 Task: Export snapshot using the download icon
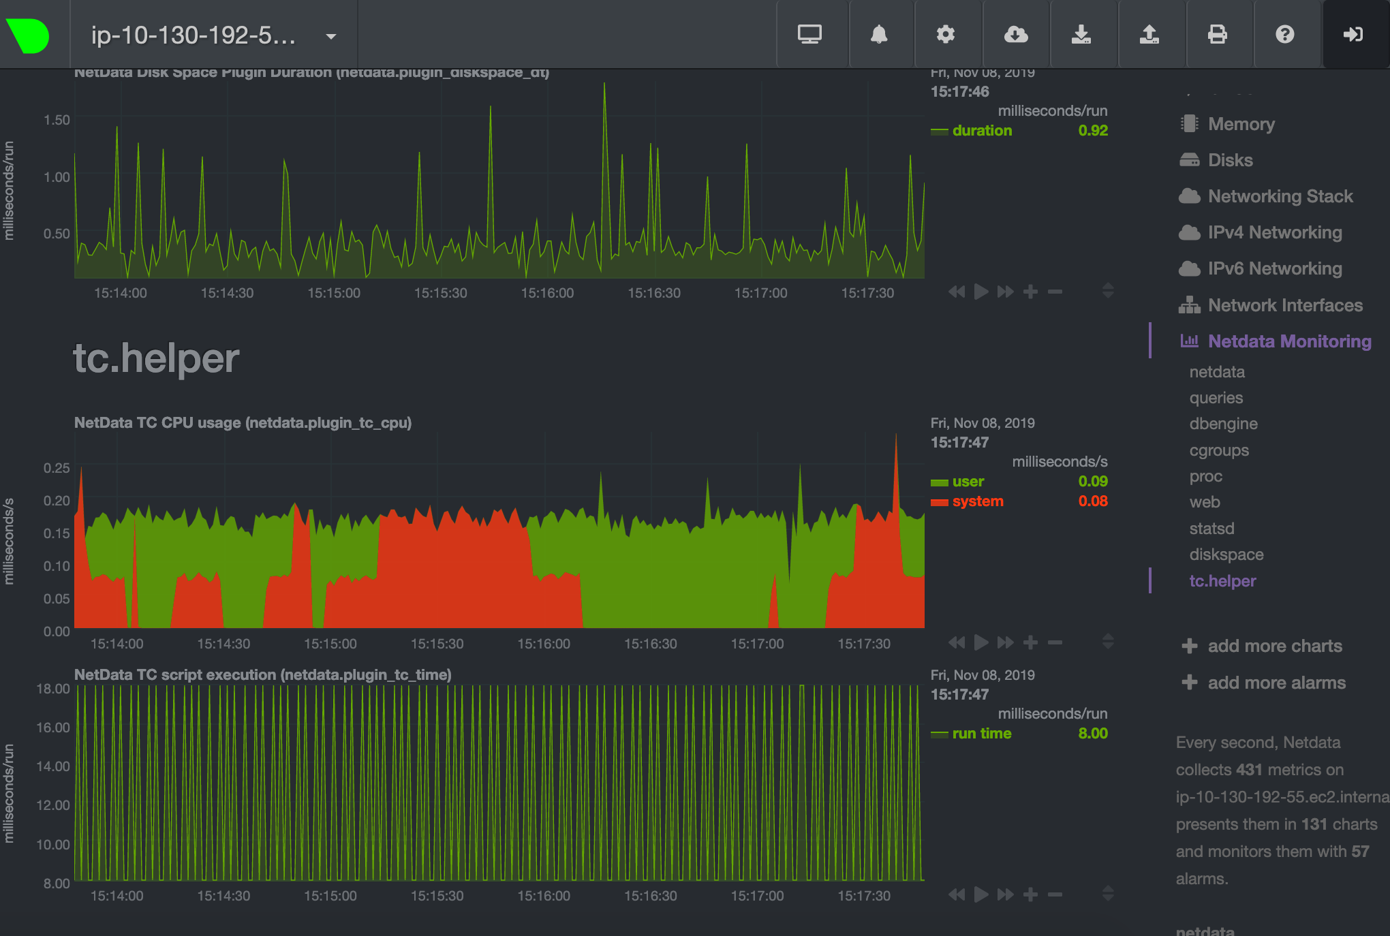pos(1083,34)
